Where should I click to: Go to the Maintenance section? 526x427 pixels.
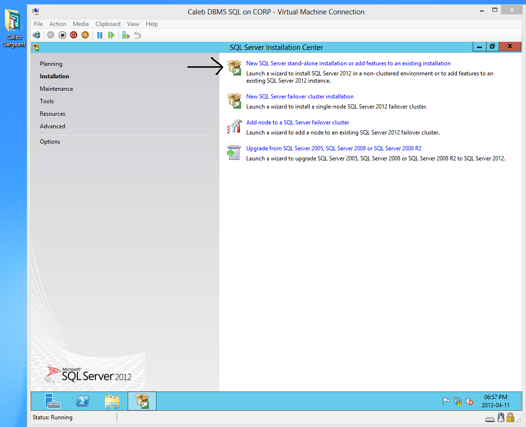point(56,89)
